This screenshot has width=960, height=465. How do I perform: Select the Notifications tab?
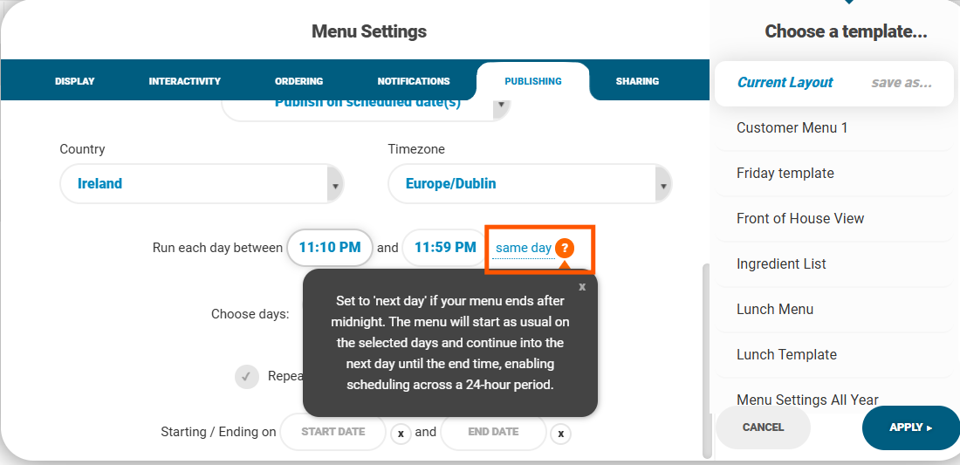[x=414, y=81]
